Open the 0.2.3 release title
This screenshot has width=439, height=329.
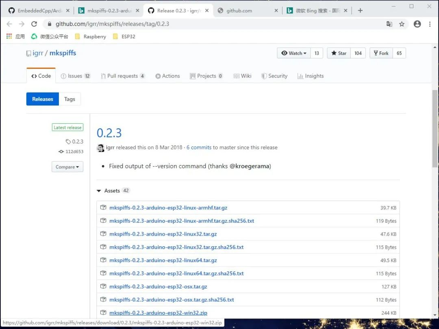tap(109, 133)
